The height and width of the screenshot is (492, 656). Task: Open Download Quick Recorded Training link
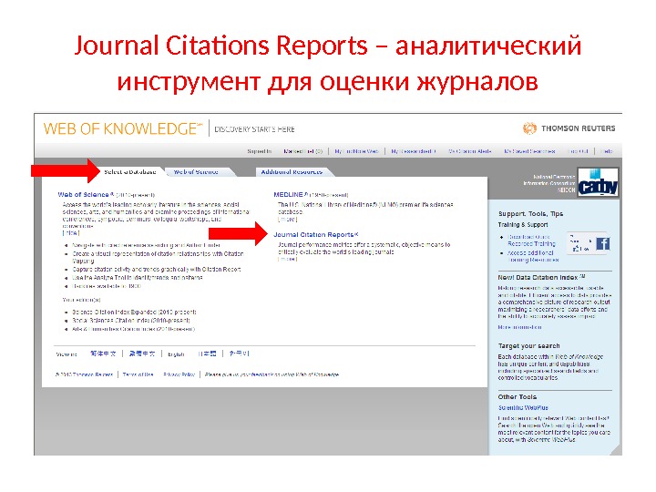pos(532,241)
